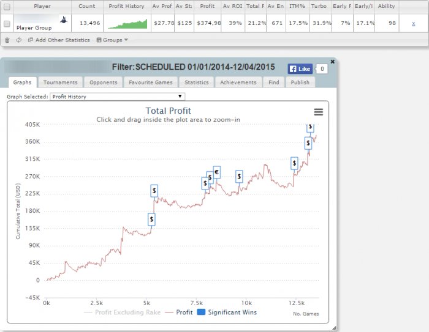Screen dimensions: 429x332
Task: Click the refresh arrows icon
Action: click(x=18, y=40)
